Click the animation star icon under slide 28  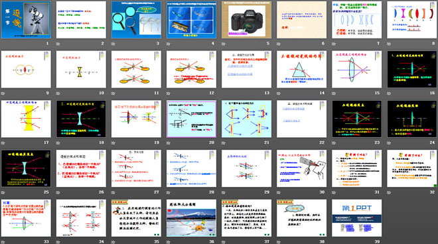(x=169, y=193)
